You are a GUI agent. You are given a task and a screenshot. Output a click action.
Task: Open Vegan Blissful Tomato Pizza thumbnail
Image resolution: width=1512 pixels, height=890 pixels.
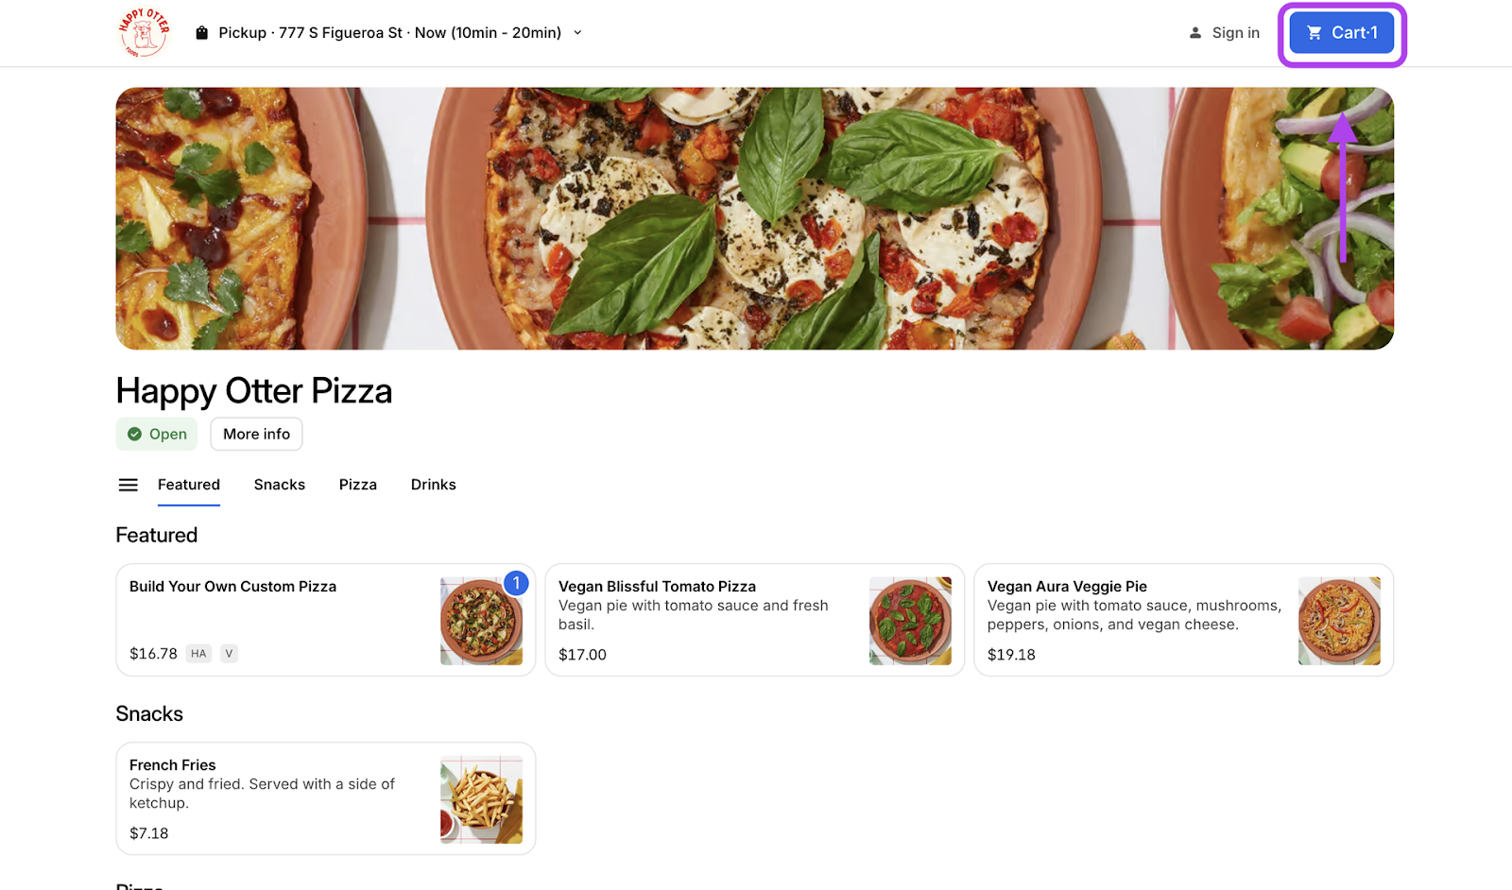click(910, 621)
